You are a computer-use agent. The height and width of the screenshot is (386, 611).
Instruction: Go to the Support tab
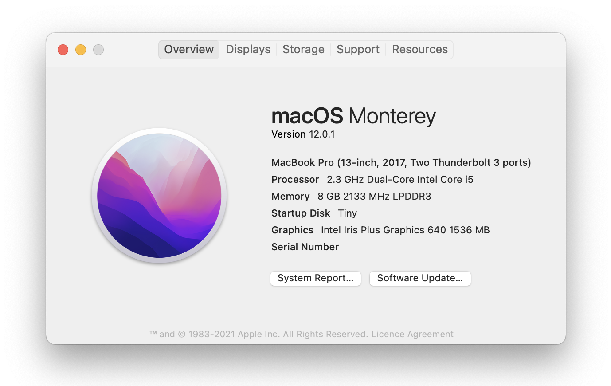tap(358, 49)
